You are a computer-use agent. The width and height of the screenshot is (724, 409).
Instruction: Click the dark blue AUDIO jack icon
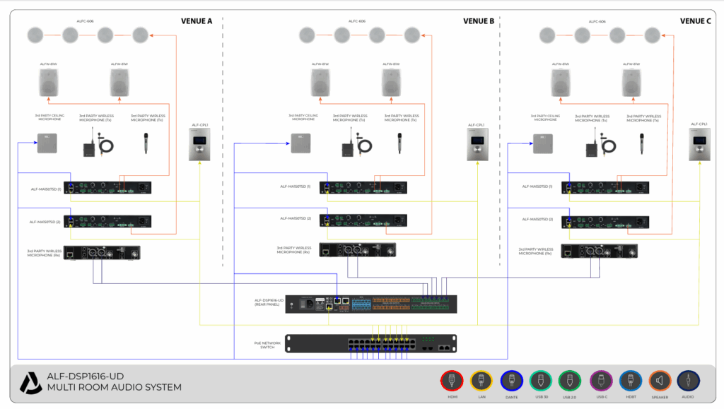[688, 381]
